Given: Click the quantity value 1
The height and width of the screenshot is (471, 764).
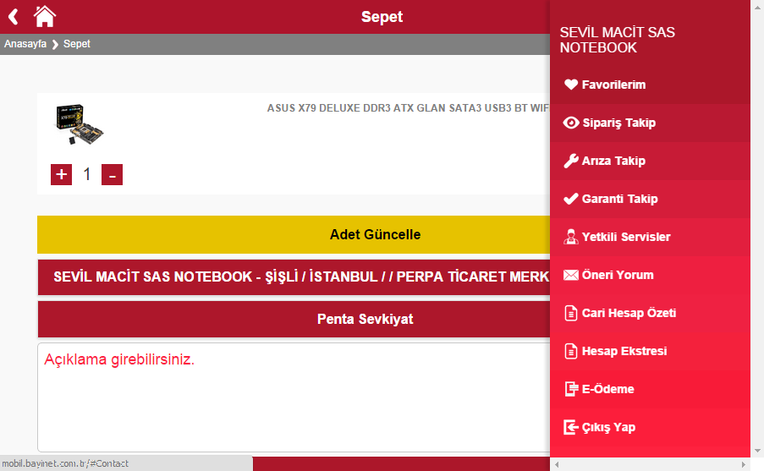Looking at the screenshot, I should click(87, 174).
